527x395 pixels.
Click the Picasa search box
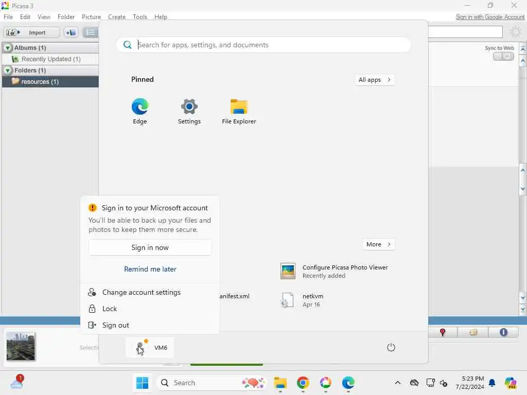pos(465,32)
